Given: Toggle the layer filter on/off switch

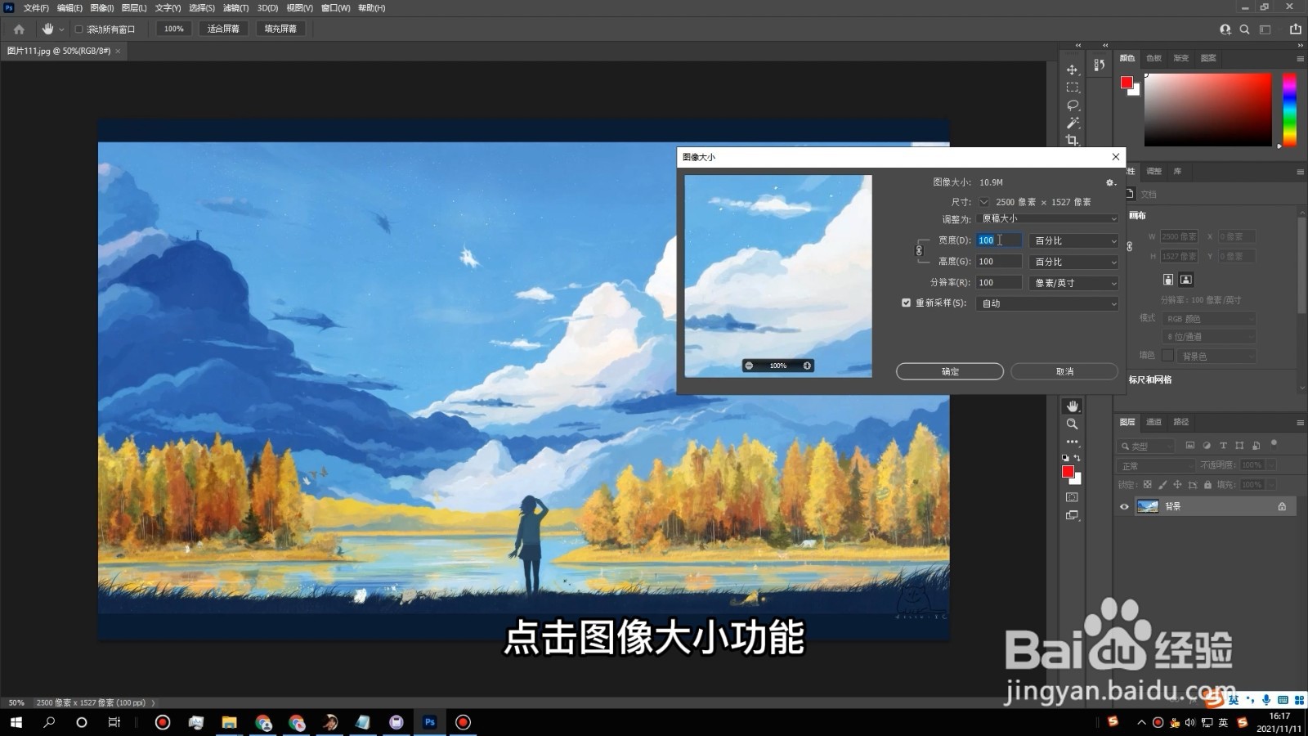Looking at the screenshot, I should [1274, 444].
